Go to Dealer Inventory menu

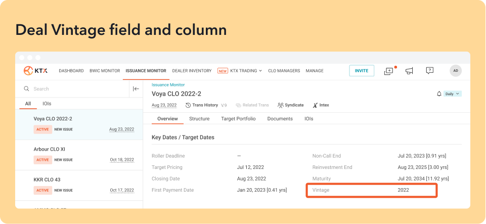(x=192, y=71)
